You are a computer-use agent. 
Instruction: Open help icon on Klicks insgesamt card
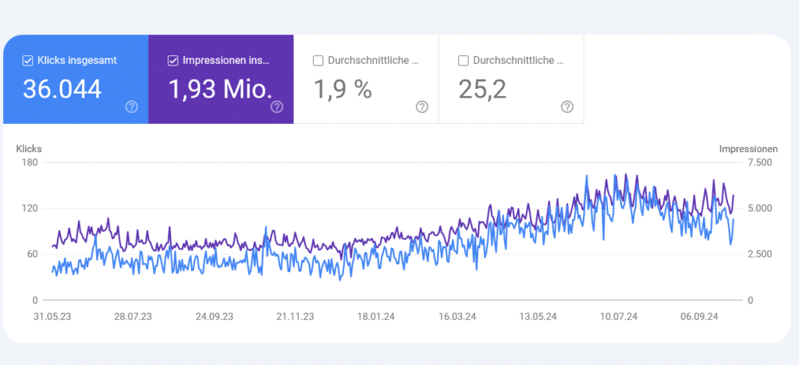coord(132,107)
